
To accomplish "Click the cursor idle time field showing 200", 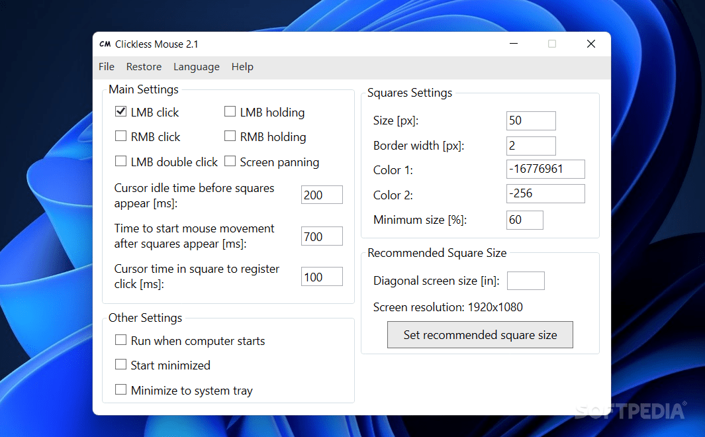I will click(322, 195).
